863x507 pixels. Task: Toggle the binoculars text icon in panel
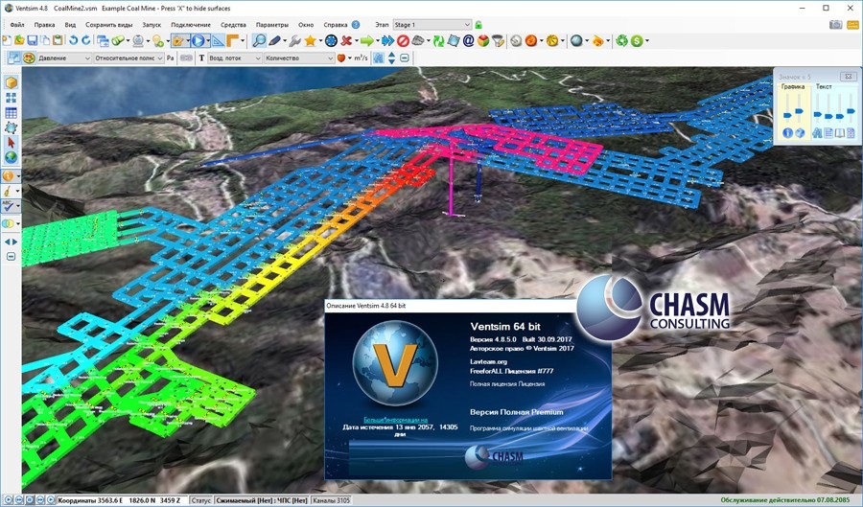click(817, 132)
